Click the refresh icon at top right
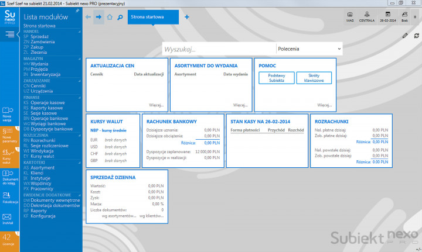422x252 pixels. coord(416,36)
